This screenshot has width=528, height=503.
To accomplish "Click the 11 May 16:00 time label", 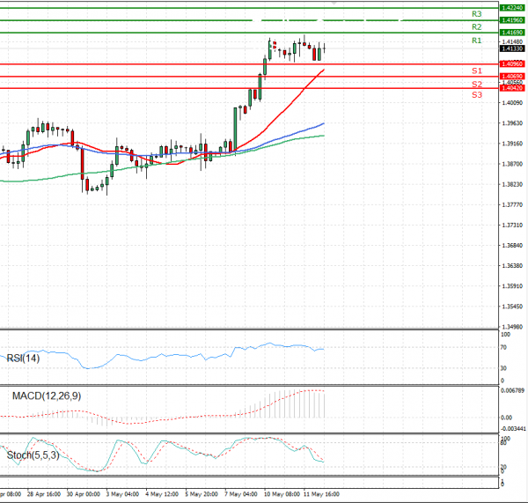I will point(321,494).
